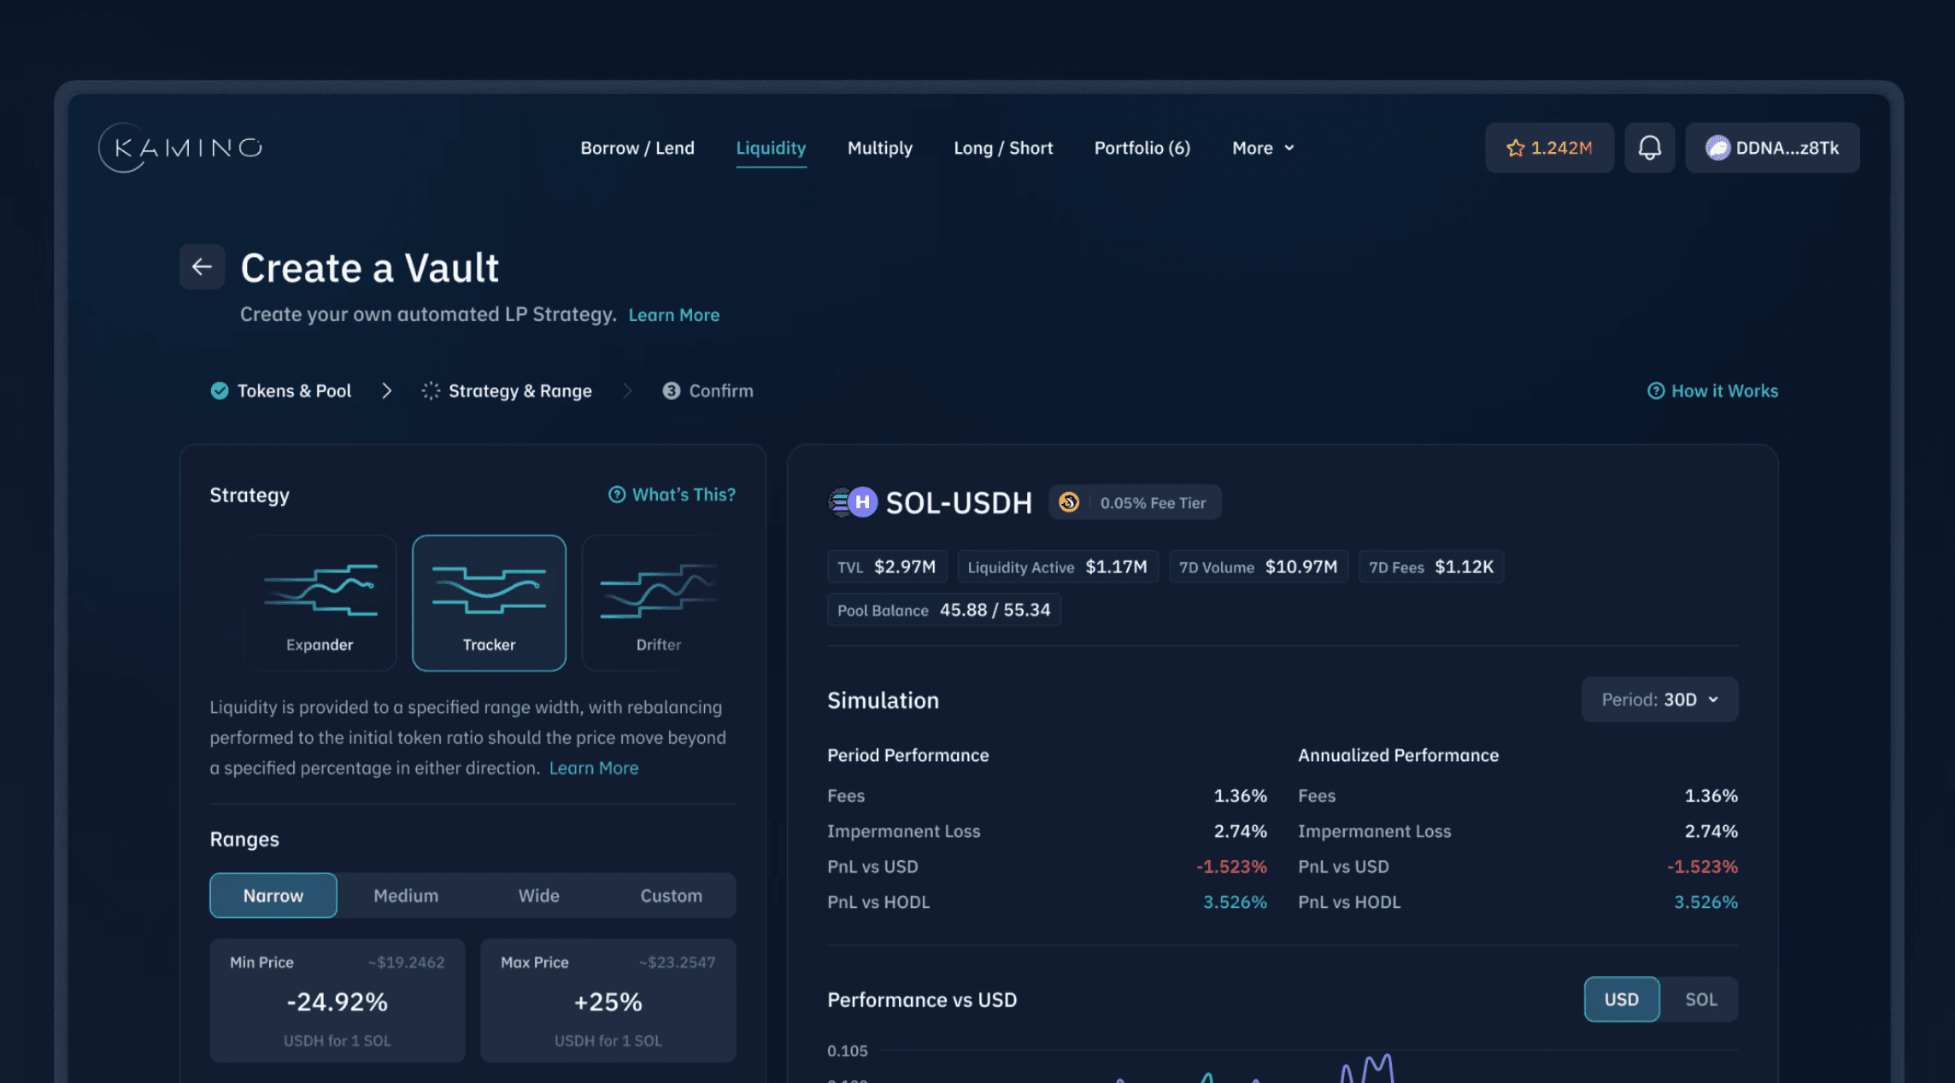Open the Multiply navigation item
This screenshot has height=1083, width=1955.
tap(879, 148)
